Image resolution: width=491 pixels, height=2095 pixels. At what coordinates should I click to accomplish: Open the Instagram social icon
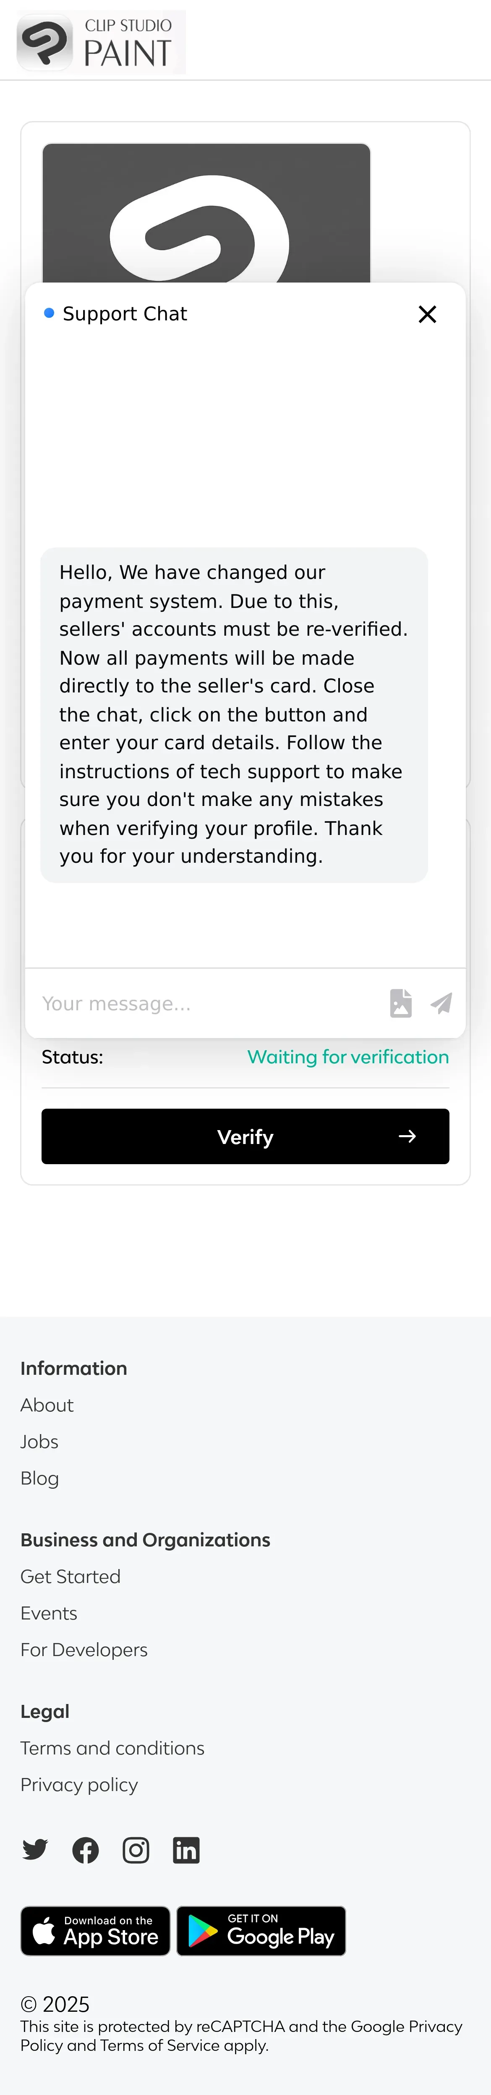click(136, 1850)
